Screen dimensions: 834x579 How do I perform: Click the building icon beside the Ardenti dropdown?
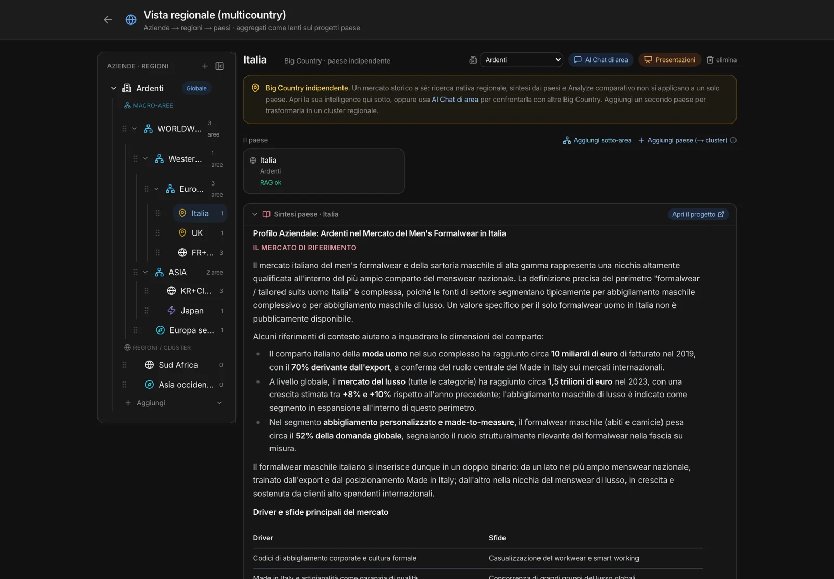coord(473,60)
